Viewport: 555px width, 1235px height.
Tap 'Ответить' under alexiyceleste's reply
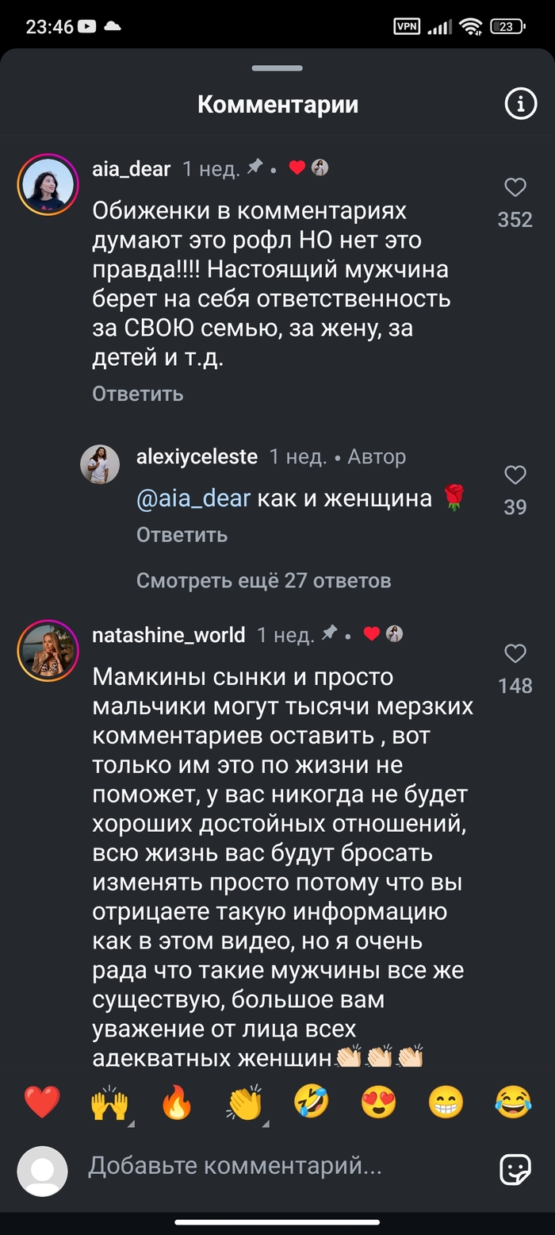point(182,534)
